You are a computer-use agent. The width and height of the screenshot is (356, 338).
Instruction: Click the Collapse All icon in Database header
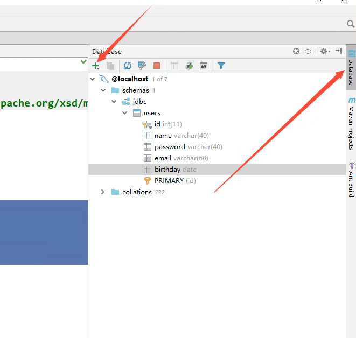(x=308, y=51)
